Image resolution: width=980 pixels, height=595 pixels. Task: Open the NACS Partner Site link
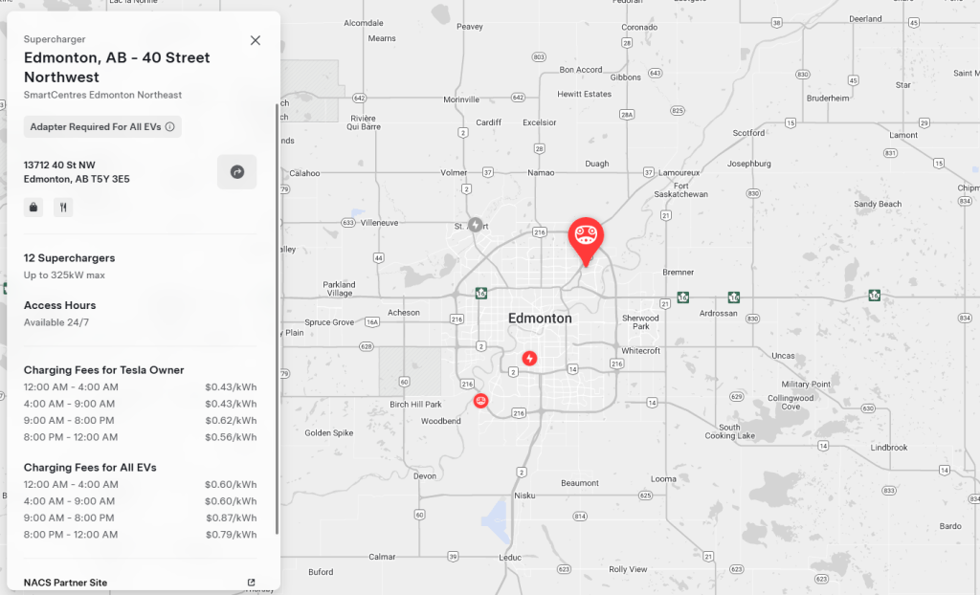(x=67, y=582)
